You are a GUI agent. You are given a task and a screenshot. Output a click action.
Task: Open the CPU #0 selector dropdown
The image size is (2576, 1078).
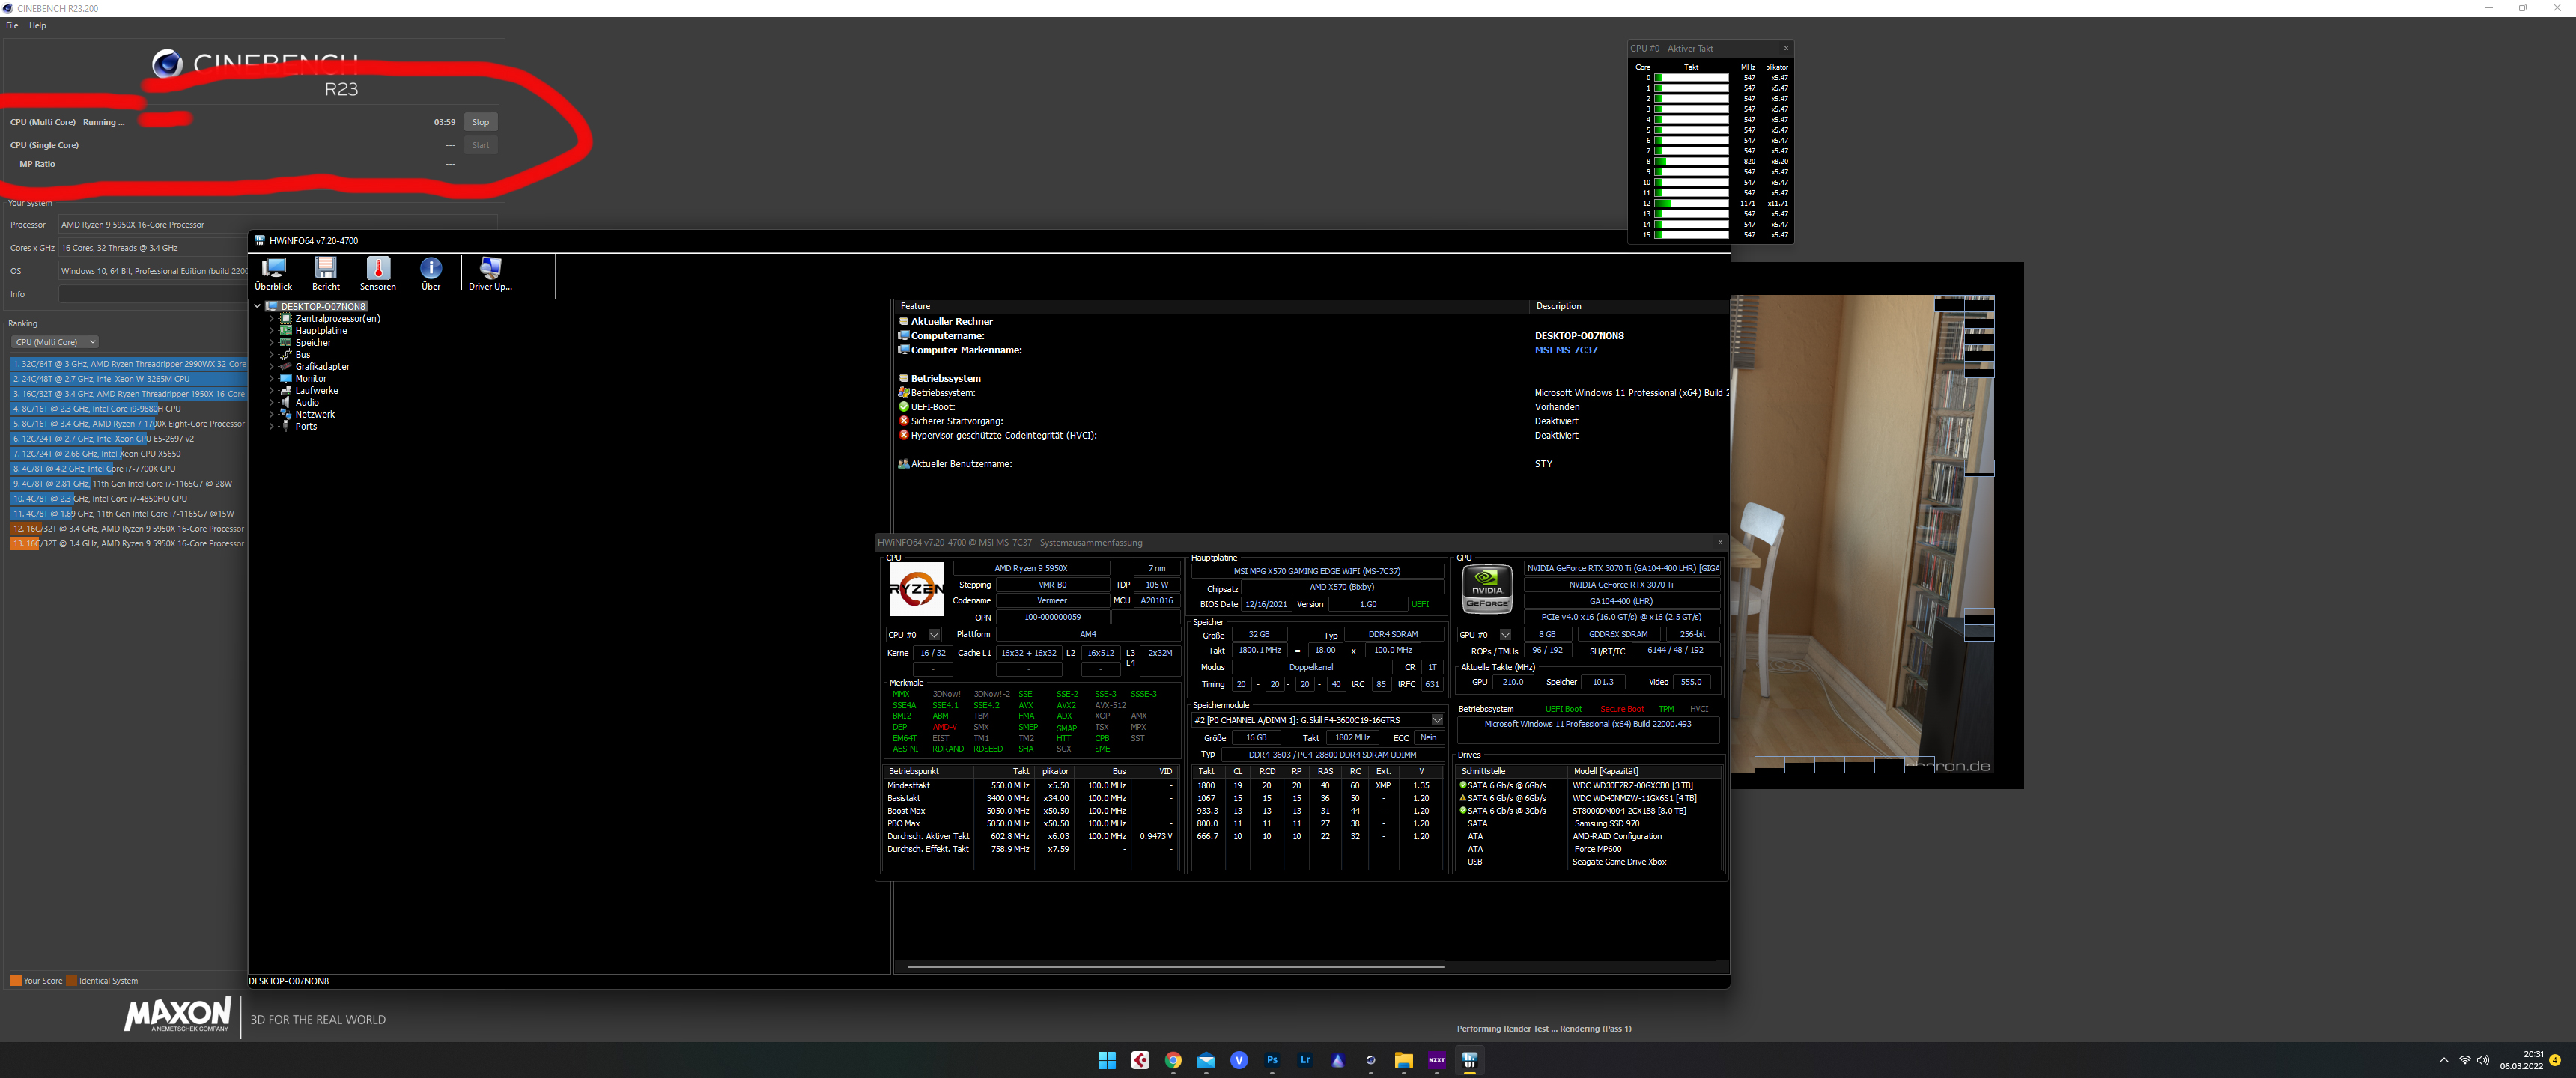pos(934,635)
